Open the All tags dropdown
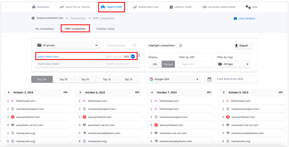 (x=234, y=64)
